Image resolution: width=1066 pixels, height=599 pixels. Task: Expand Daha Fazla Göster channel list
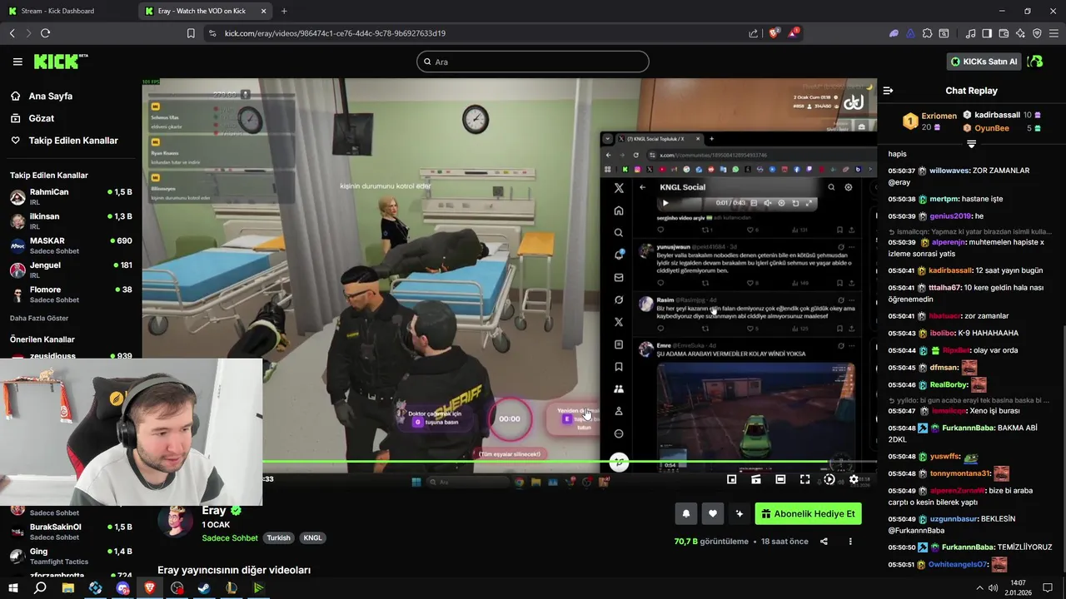point(39,318)
